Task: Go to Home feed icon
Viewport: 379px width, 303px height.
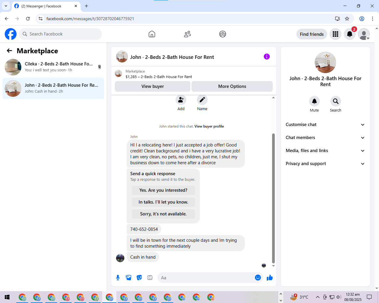Action: click(152, 34)
